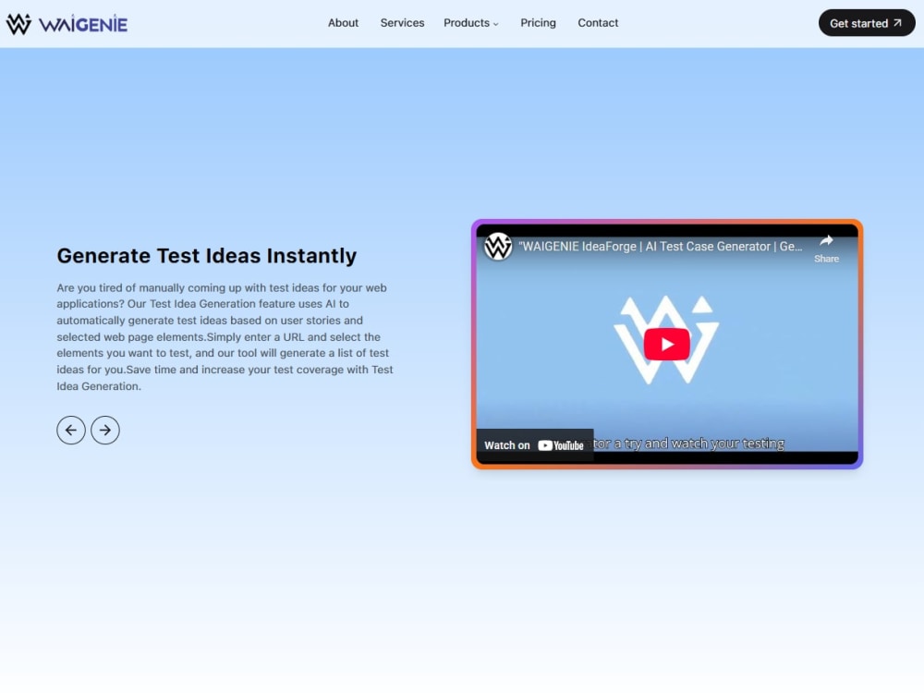This screenshot has height=693, width=924.
Task: Expand the Products dropdown menu
Action: point(471,23)
